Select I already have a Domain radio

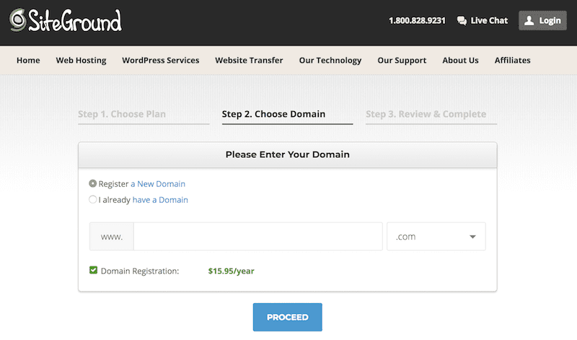93,199
